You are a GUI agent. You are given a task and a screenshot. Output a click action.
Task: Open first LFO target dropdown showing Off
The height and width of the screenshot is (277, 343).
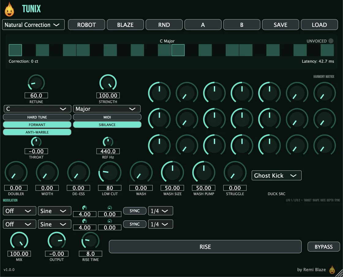[x=20, y=211]
